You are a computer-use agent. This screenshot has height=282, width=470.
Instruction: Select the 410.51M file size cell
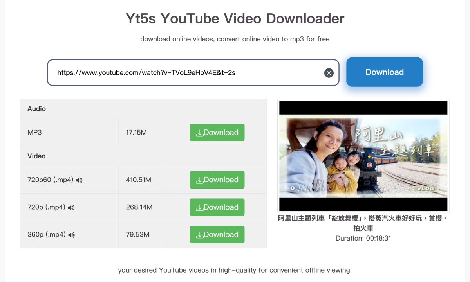[x=143, y=180]
